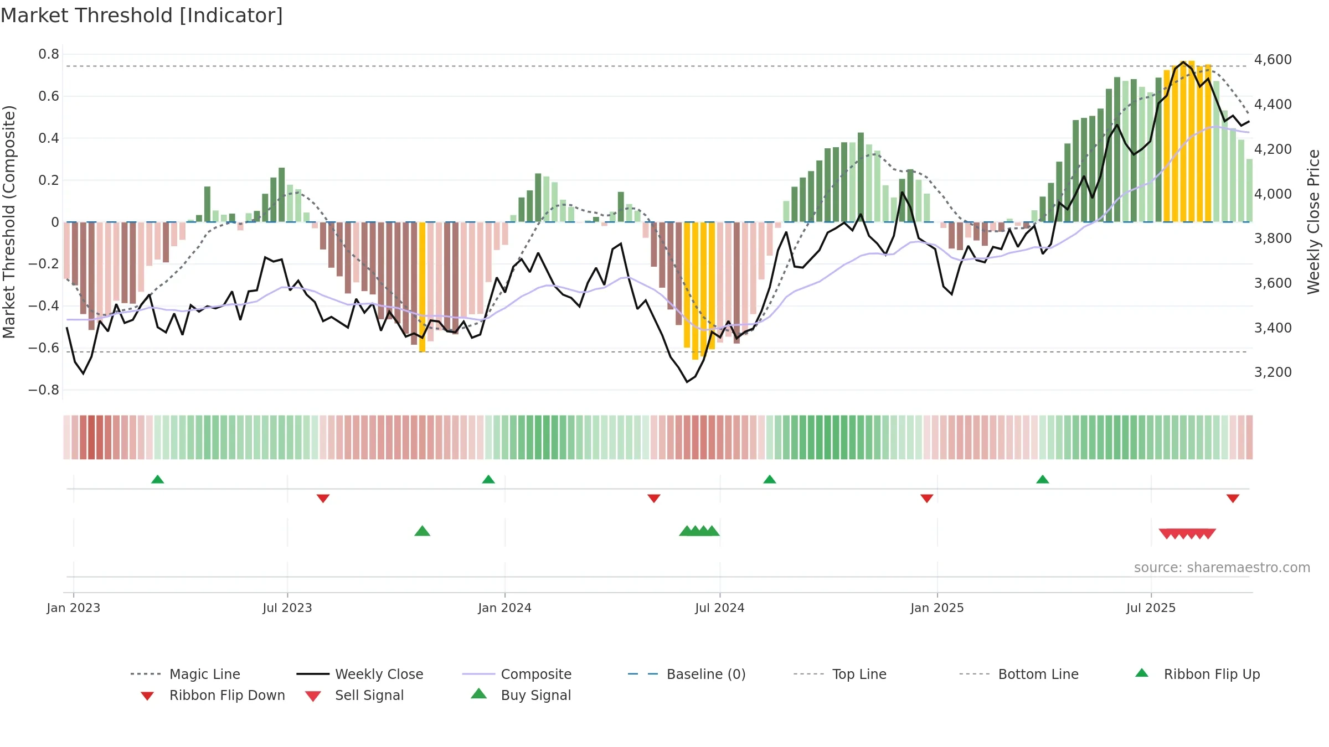Click the Ribbon Flip Down marker before Jan 2025

pyautogui.click(x=927, y=499)
